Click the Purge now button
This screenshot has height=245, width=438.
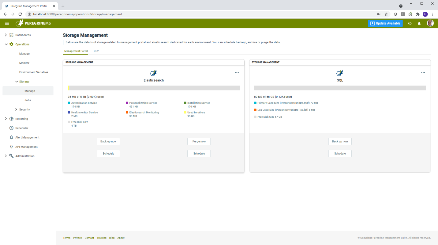click(199, 141)
